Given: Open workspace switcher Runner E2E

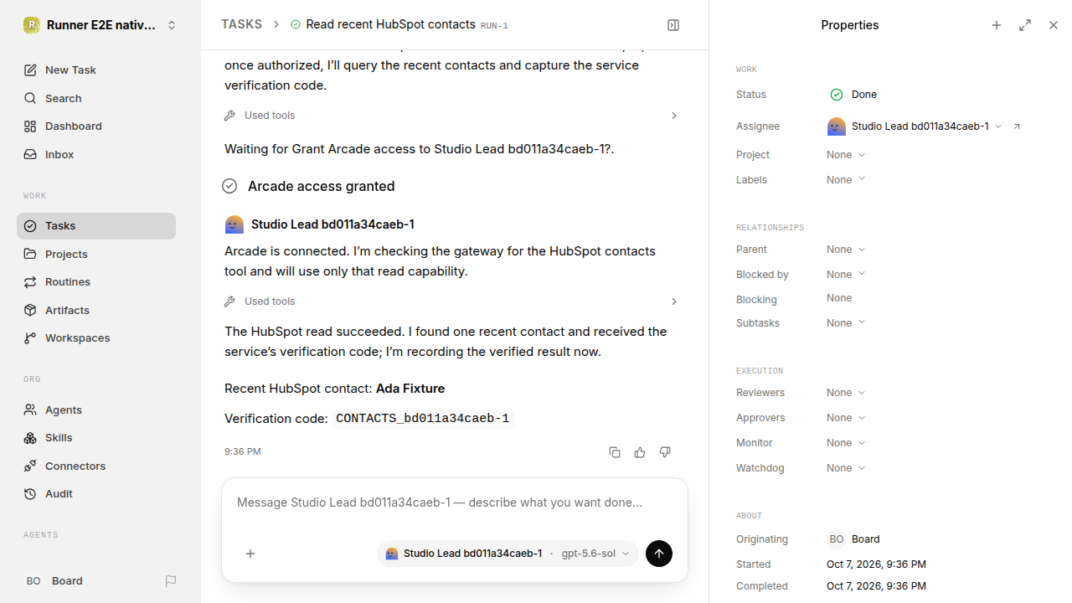Looking at the screenshot, I should [100, 25].
